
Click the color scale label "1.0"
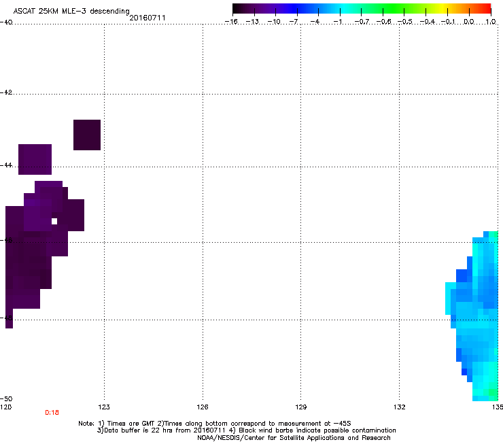491,22
